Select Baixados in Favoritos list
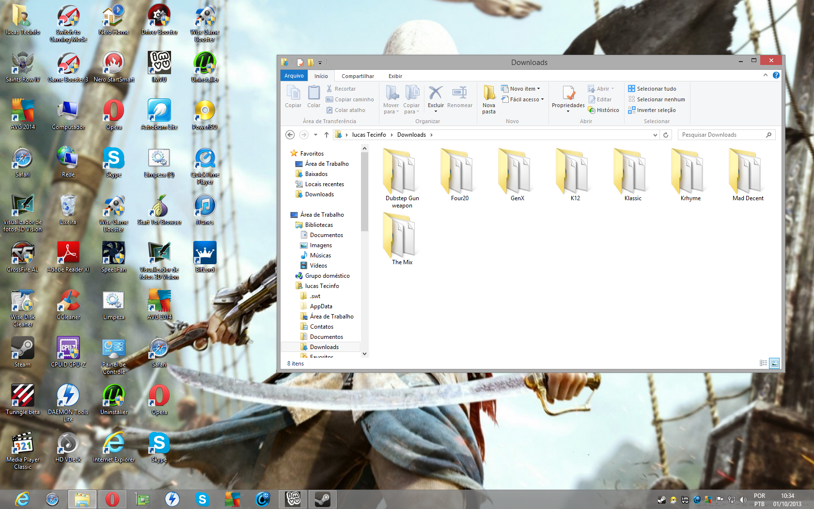 point(316,174)
